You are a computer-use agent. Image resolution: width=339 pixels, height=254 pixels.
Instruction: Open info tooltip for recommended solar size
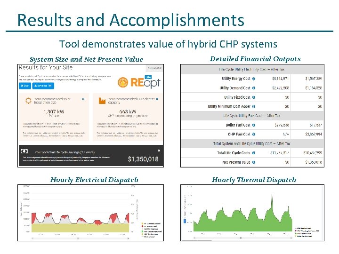pos(83,99)
